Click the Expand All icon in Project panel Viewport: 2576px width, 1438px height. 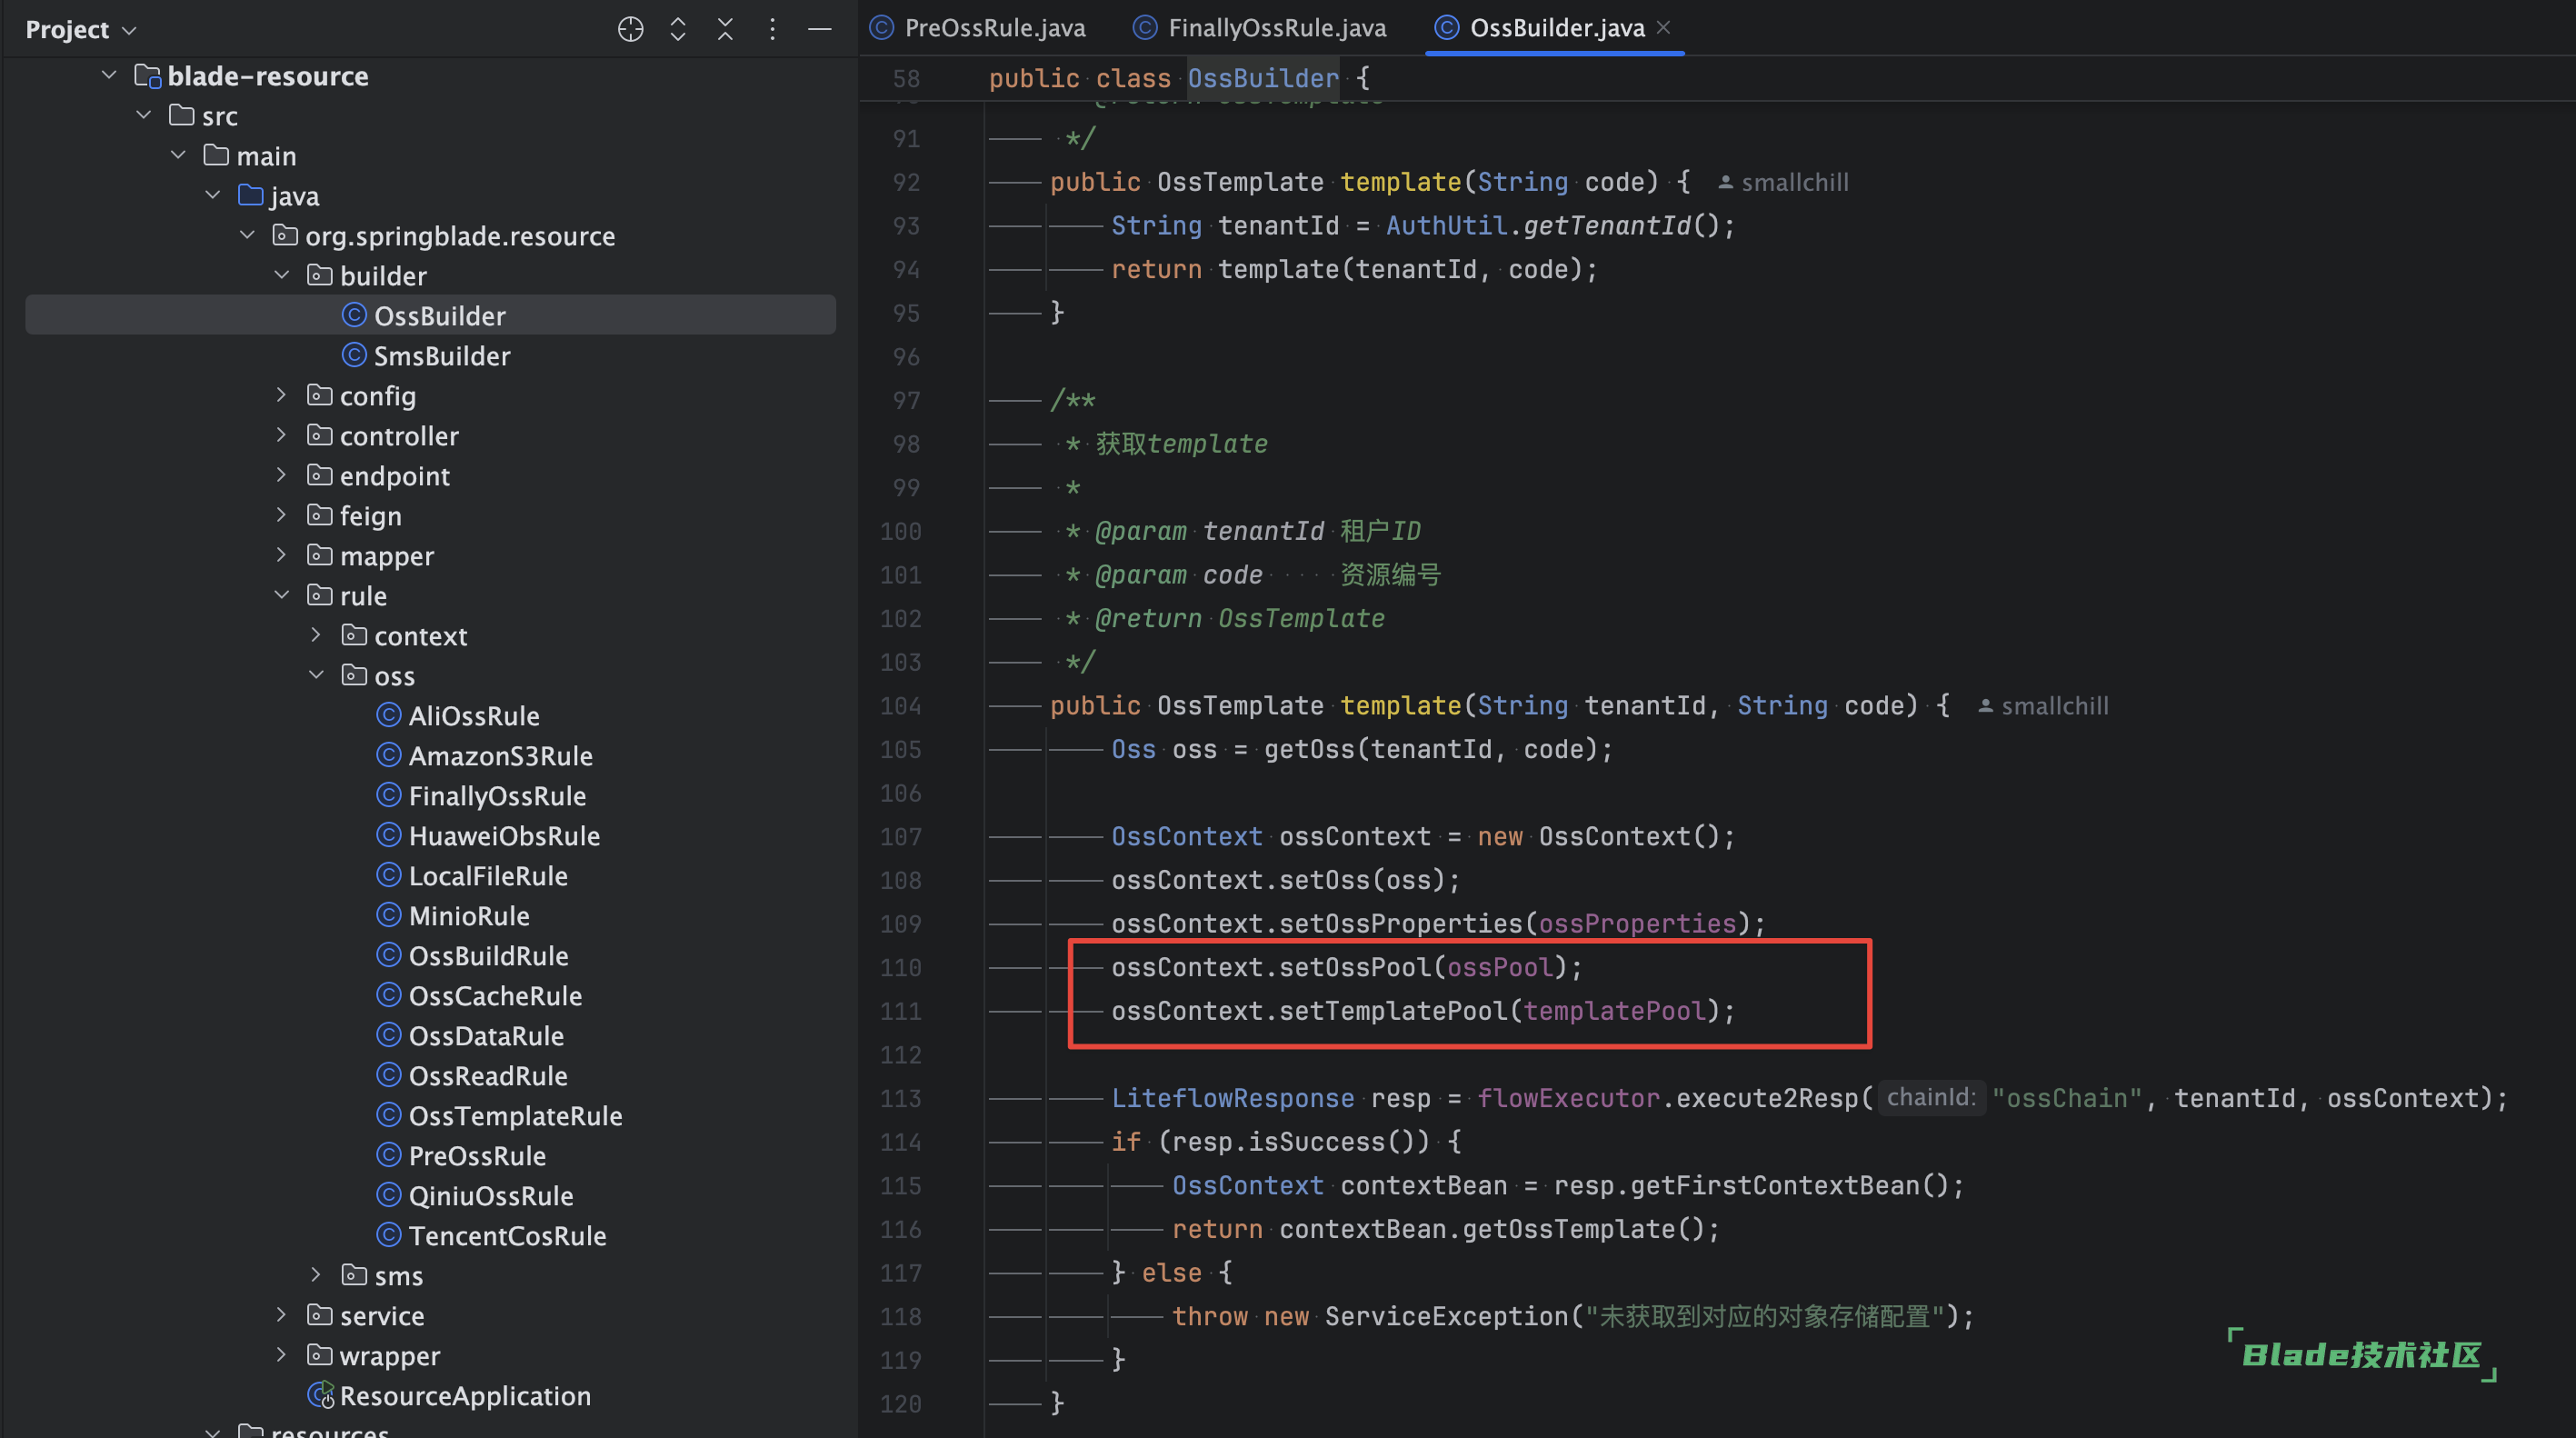pyautogui.click(x=678, y=29)
